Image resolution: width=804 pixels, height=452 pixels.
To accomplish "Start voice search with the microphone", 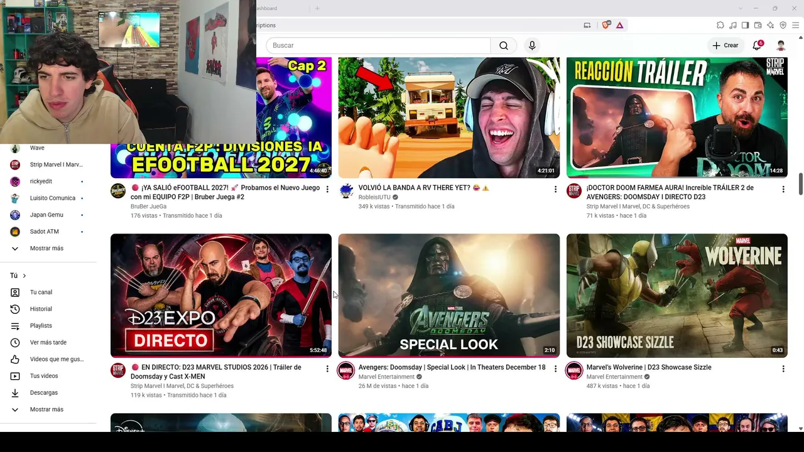I will coord(532,45).
